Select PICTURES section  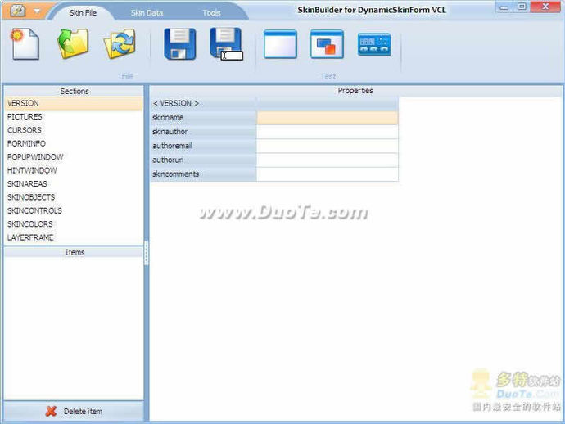(74, 117)
